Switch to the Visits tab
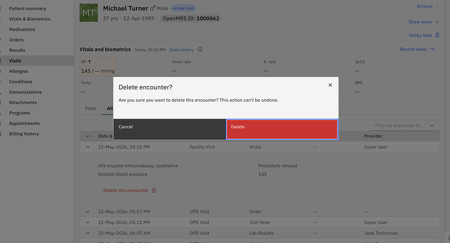 (90, 108)
